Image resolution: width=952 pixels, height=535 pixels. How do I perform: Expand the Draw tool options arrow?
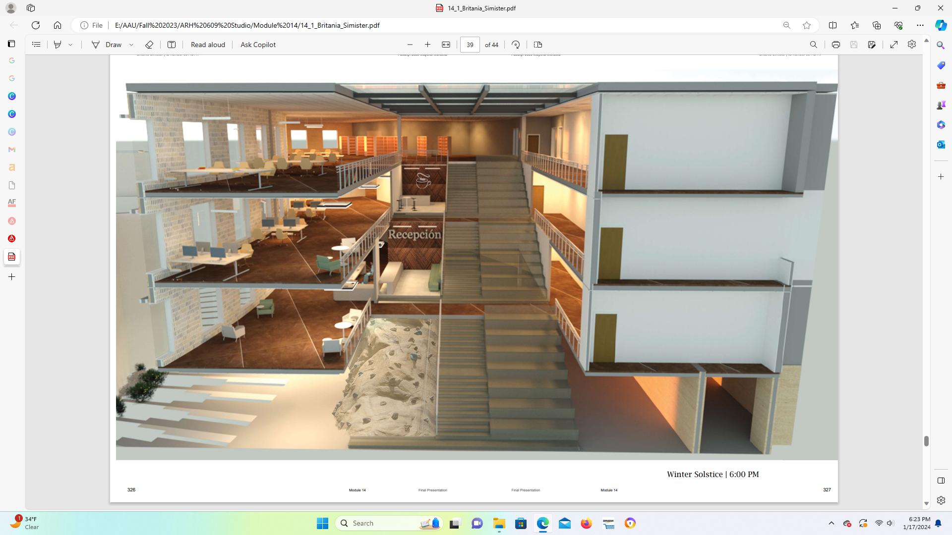pos(131,45)
